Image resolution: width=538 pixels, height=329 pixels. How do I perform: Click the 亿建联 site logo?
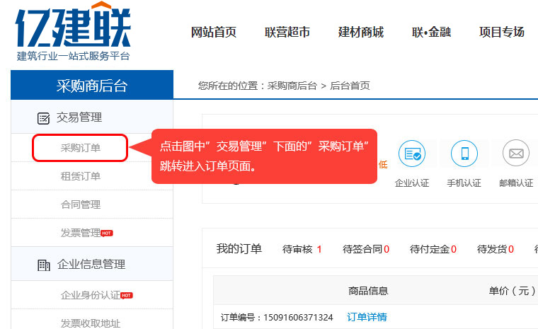73,32
